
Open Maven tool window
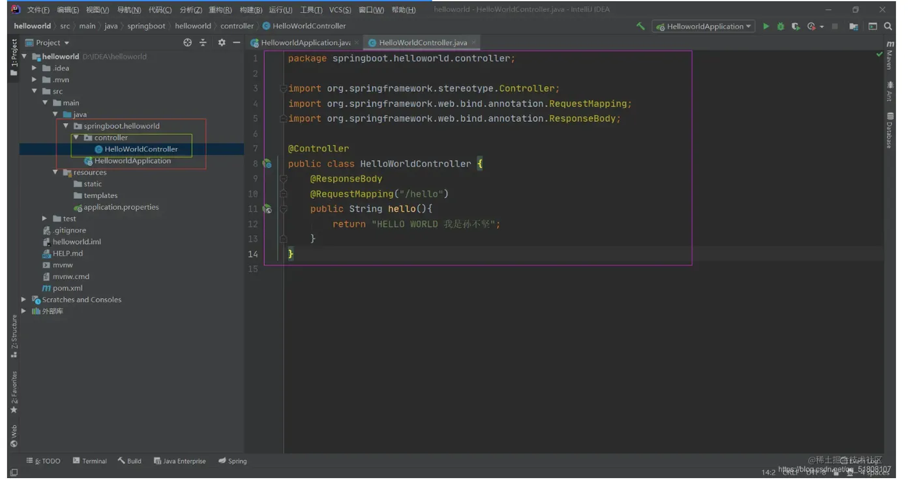coord(890,56)
